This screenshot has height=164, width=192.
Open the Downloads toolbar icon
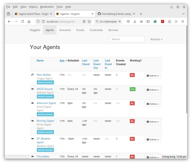135,22
